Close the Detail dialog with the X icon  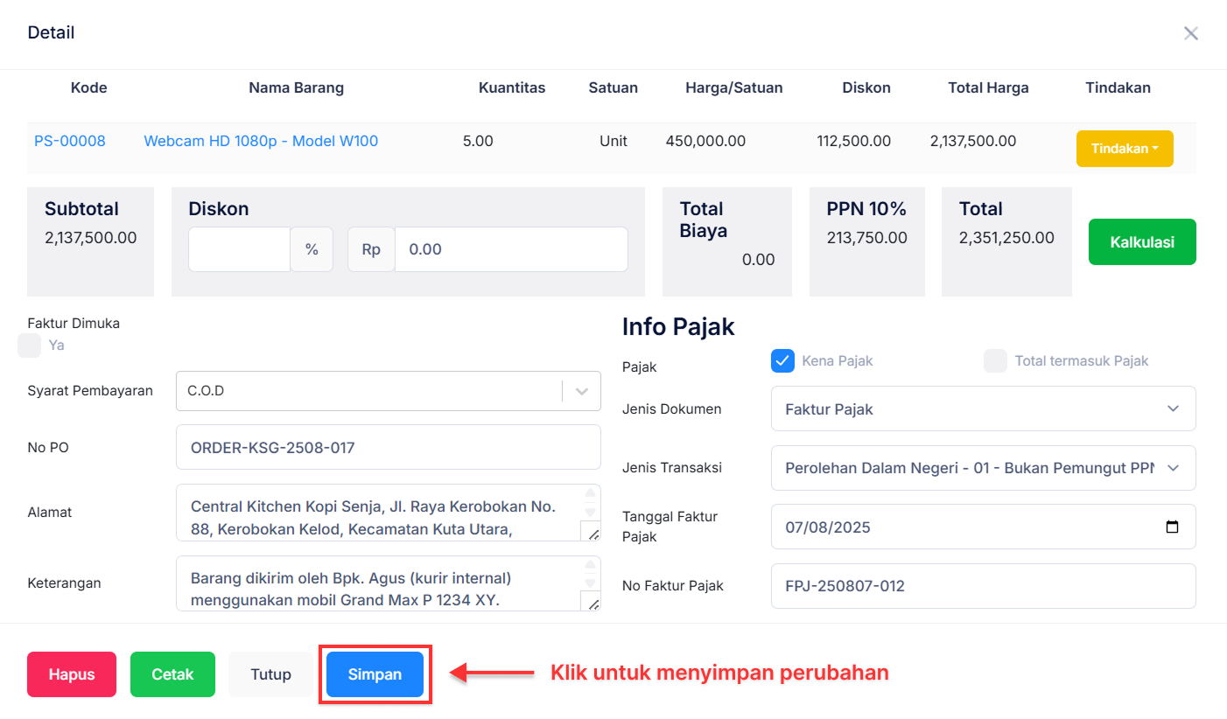(x=1191, y=33)
